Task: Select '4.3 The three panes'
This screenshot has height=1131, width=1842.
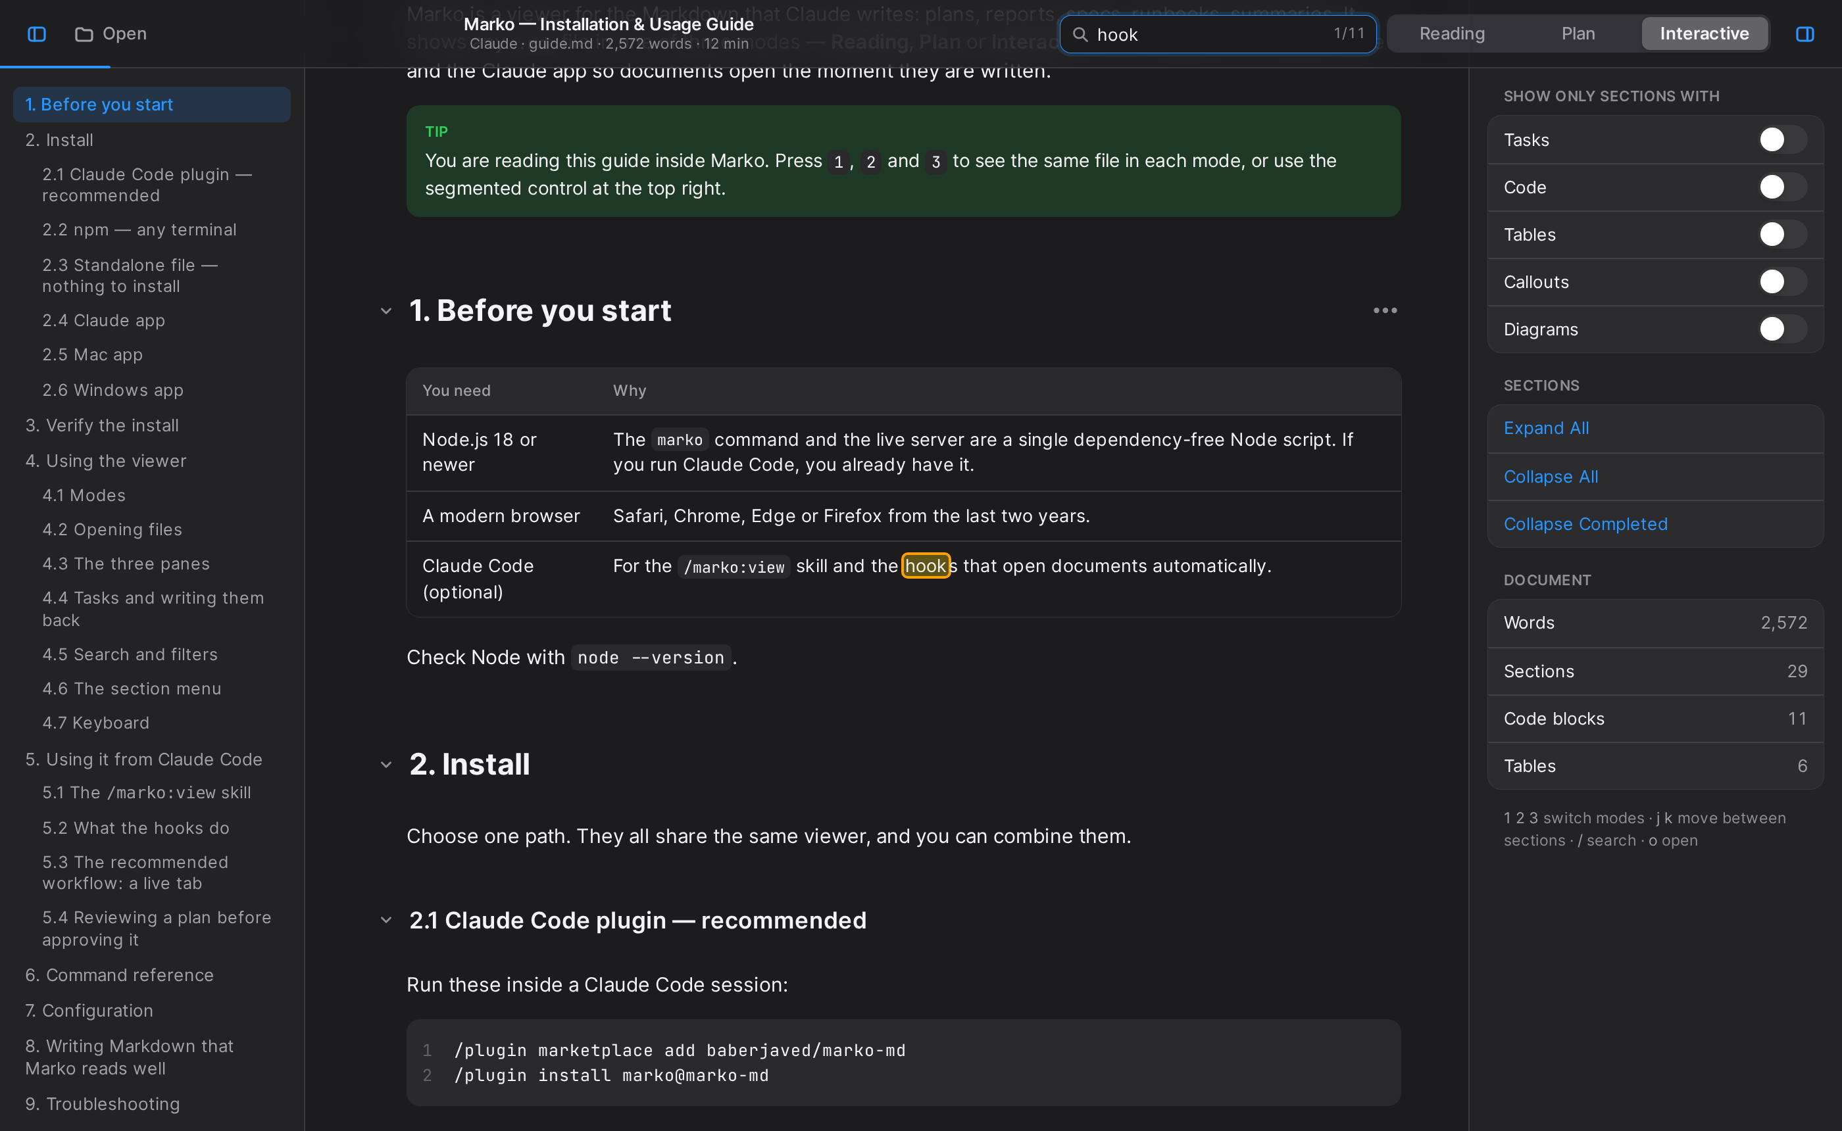Action: pos(152,564)
